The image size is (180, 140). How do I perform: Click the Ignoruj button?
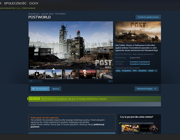point(56,89)
